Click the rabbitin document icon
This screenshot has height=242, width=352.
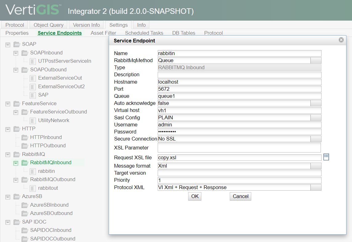pyautogui.click(x=33, y=171)
